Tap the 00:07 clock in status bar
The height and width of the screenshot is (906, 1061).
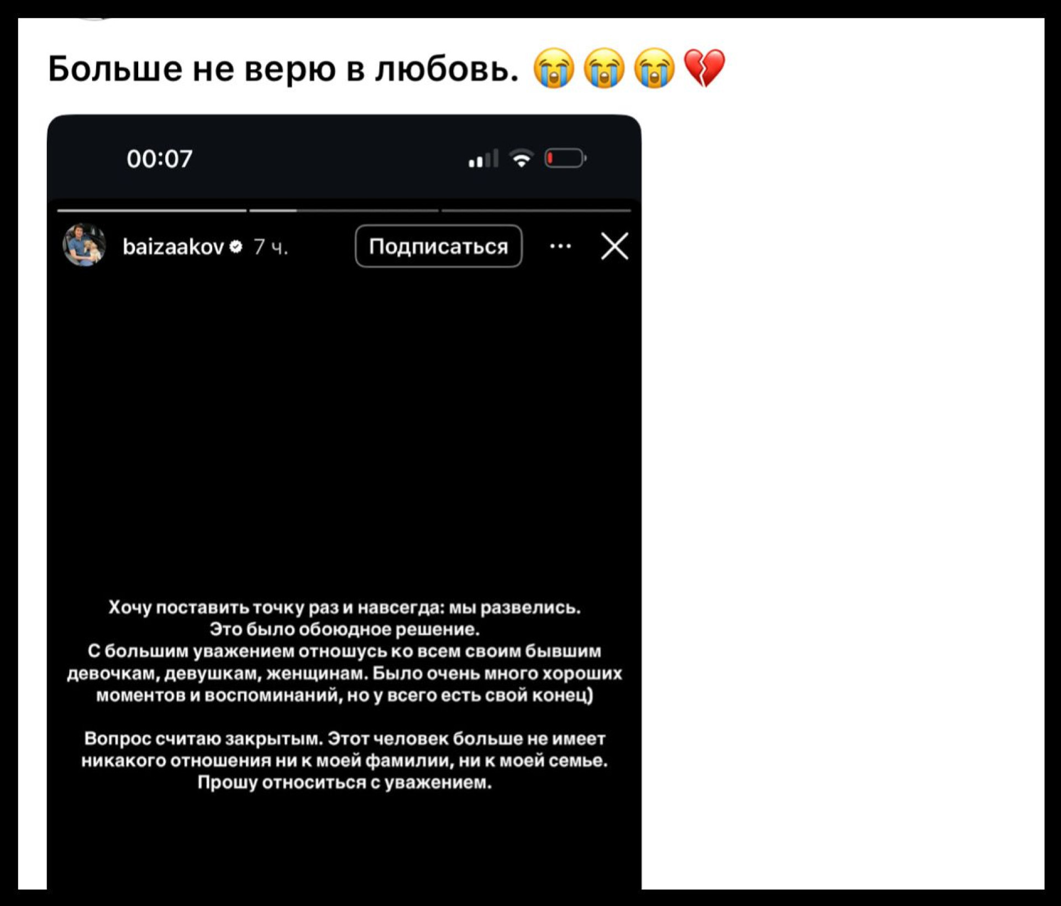(160, 159)
